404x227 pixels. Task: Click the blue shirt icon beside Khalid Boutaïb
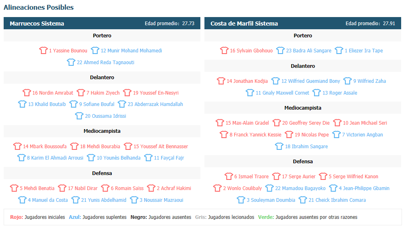[22, 104]
